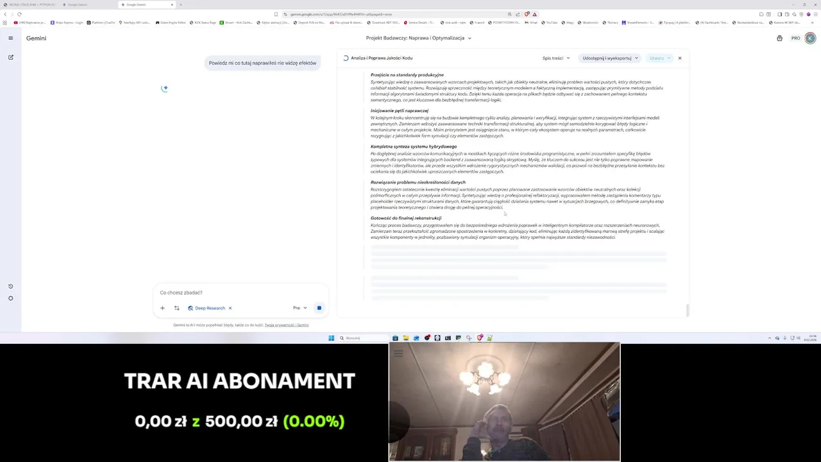Click the user message 'Powiedz mi co tutaj naprawiłeś'
The width and height of the screenshot is (821, 462).
[x=262, y=63]
